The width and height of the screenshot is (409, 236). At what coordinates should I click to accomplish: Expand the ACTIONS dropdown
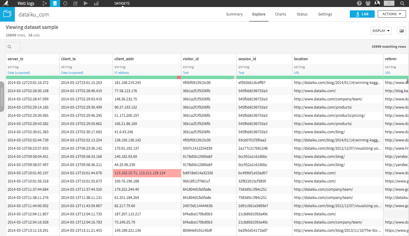point(392,14)
